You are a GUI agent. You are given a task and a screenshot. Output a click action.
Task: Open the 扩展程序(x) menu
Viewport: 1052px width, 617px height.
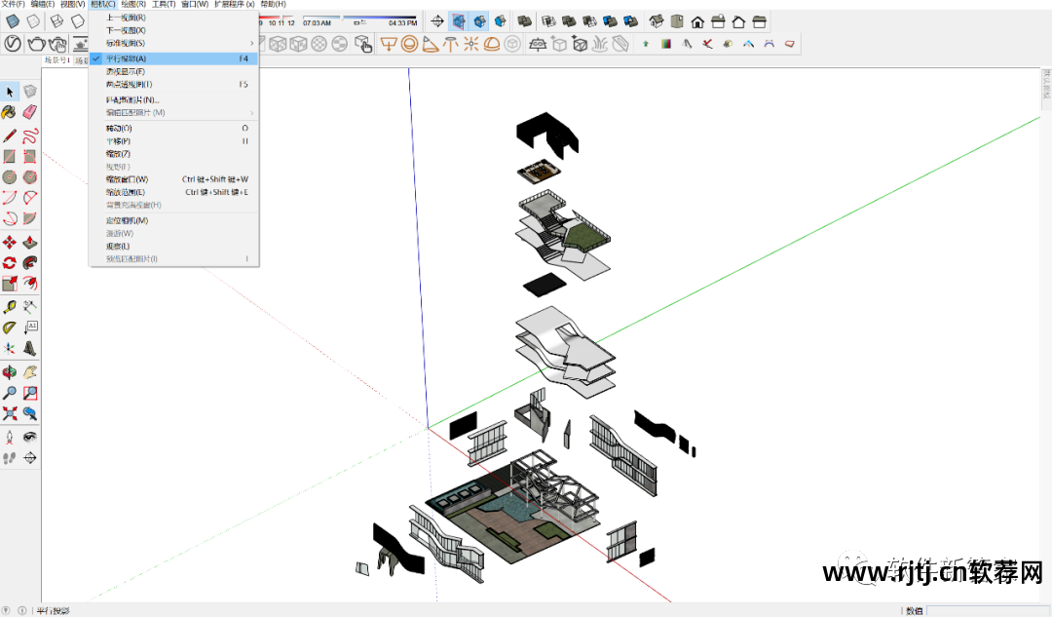point(234,4)
